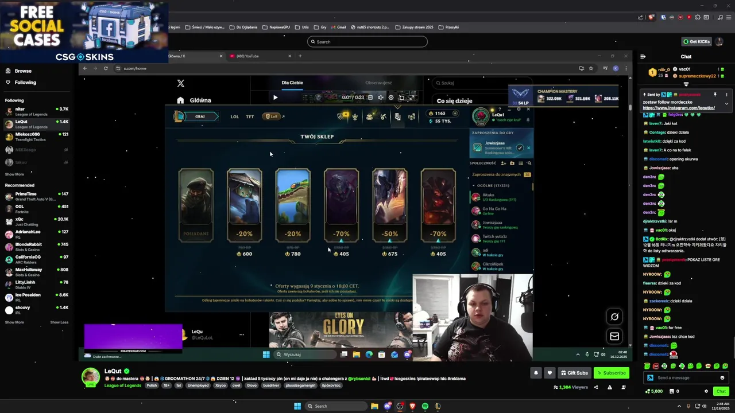735x413 pixels.
Task: Open the clash/missions icon with yellow badge
Action: click(x=343, y=116)
